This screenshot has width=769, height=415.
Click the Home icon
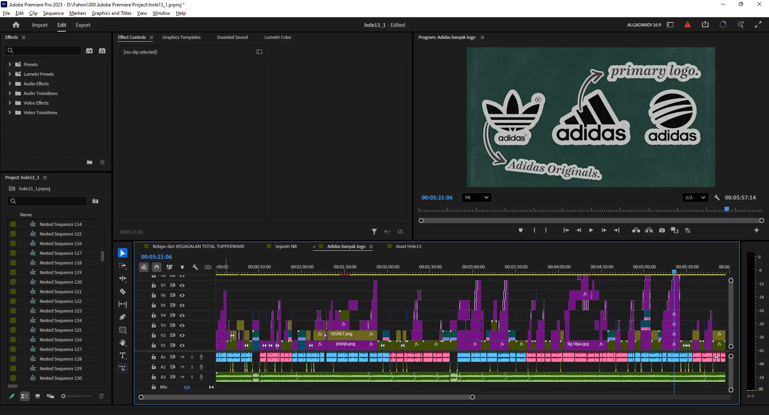coord(16,25)
